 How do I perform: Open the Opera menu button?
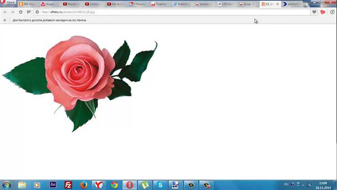coord(8,3)
